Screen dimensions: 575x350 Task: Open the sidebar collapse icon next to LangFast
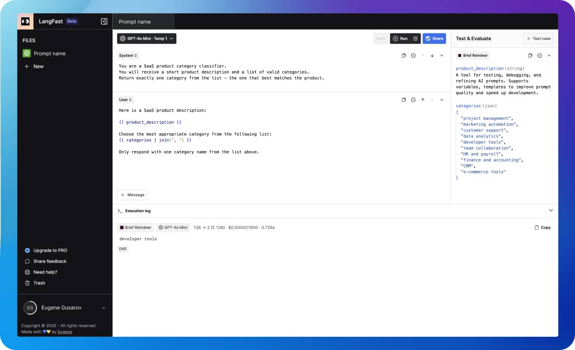click(x=104, y=21)
